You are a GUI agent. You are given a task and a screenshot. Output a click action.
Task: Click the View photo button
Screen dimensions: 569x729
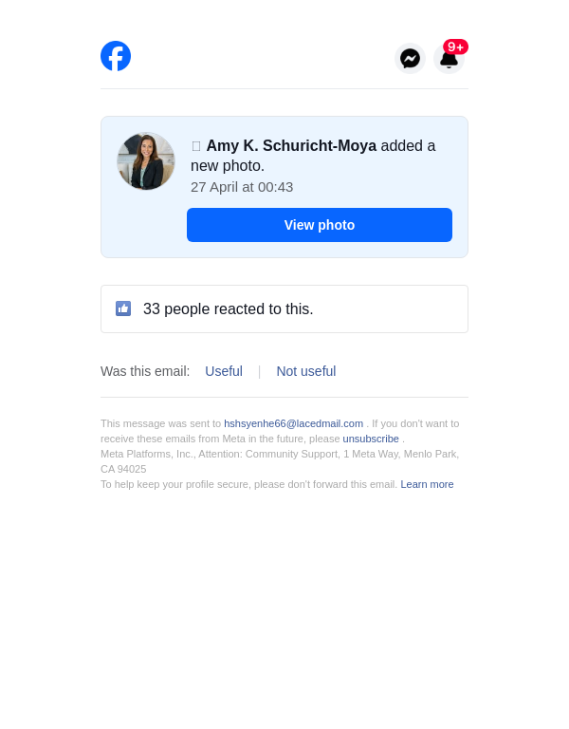pos(320,225)
